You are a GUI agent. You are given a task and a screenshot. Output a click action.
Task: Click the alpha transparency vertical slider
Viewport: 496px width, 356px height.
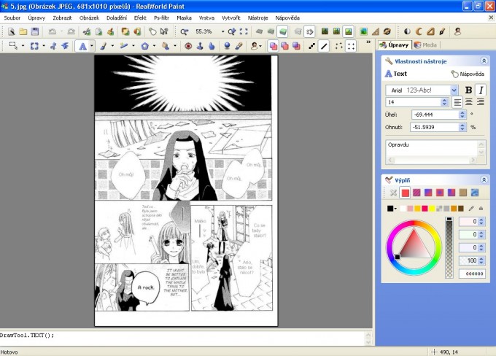(x=449, y=248)
